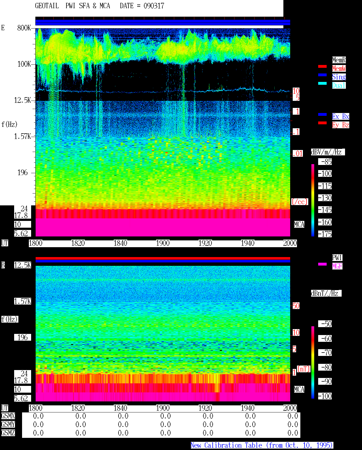Click the red [/cc] density unit label
The width and height of the screenshot is (362, 450).
(x=299, y=202)
